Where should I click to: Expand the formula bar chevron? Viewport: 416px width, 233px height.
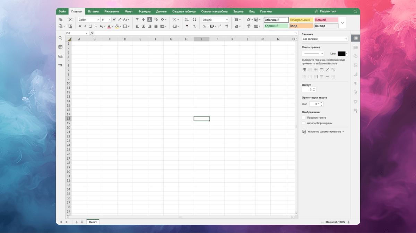click(296, 33)
